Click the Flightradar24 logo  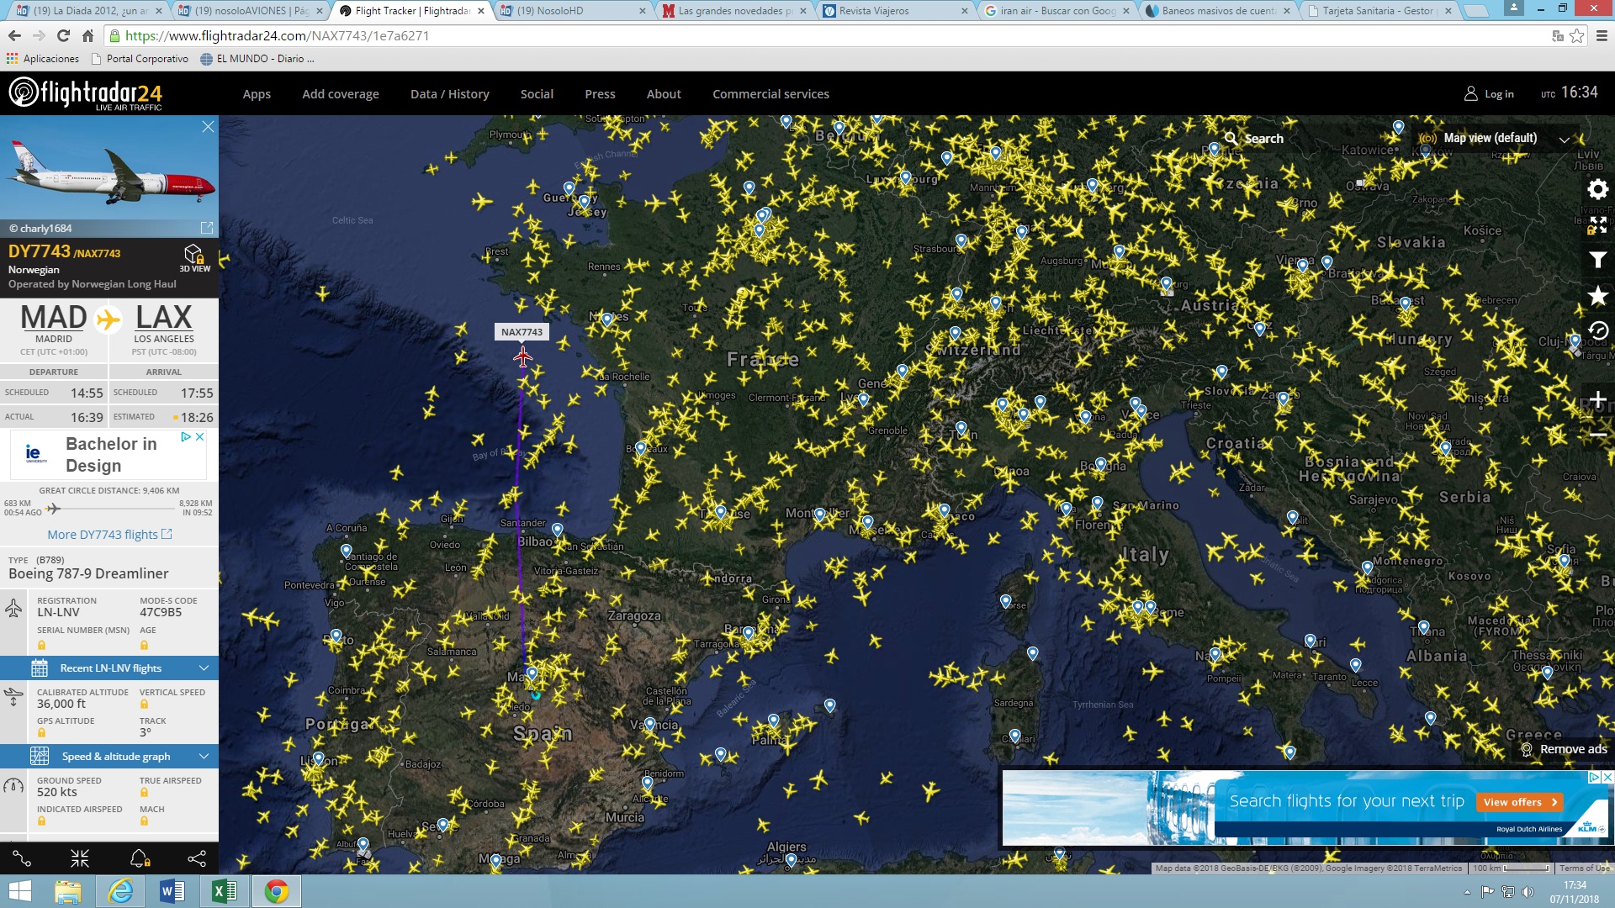coord(85,93)
